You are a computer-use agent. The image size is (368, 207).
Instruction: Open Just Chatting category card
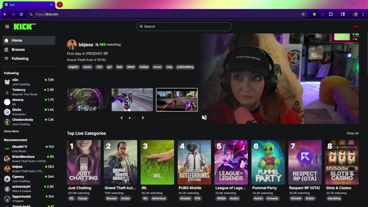[84, 162]
